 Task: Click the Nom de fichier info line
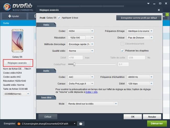click(17, 69)
